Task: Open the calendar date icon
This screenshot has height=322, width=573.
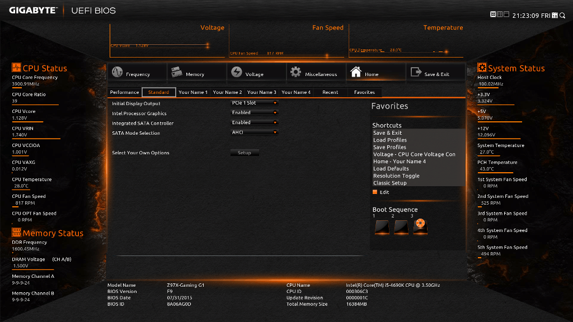Action: (555, 15)
